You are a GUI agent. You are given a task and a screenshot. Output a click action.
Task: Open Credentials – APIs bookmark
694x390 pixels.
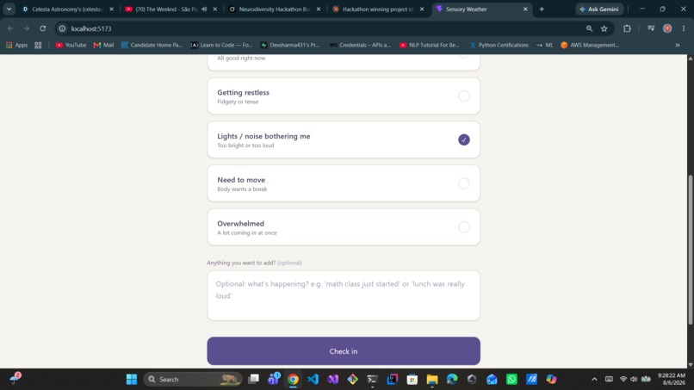(x=360, y=45)
